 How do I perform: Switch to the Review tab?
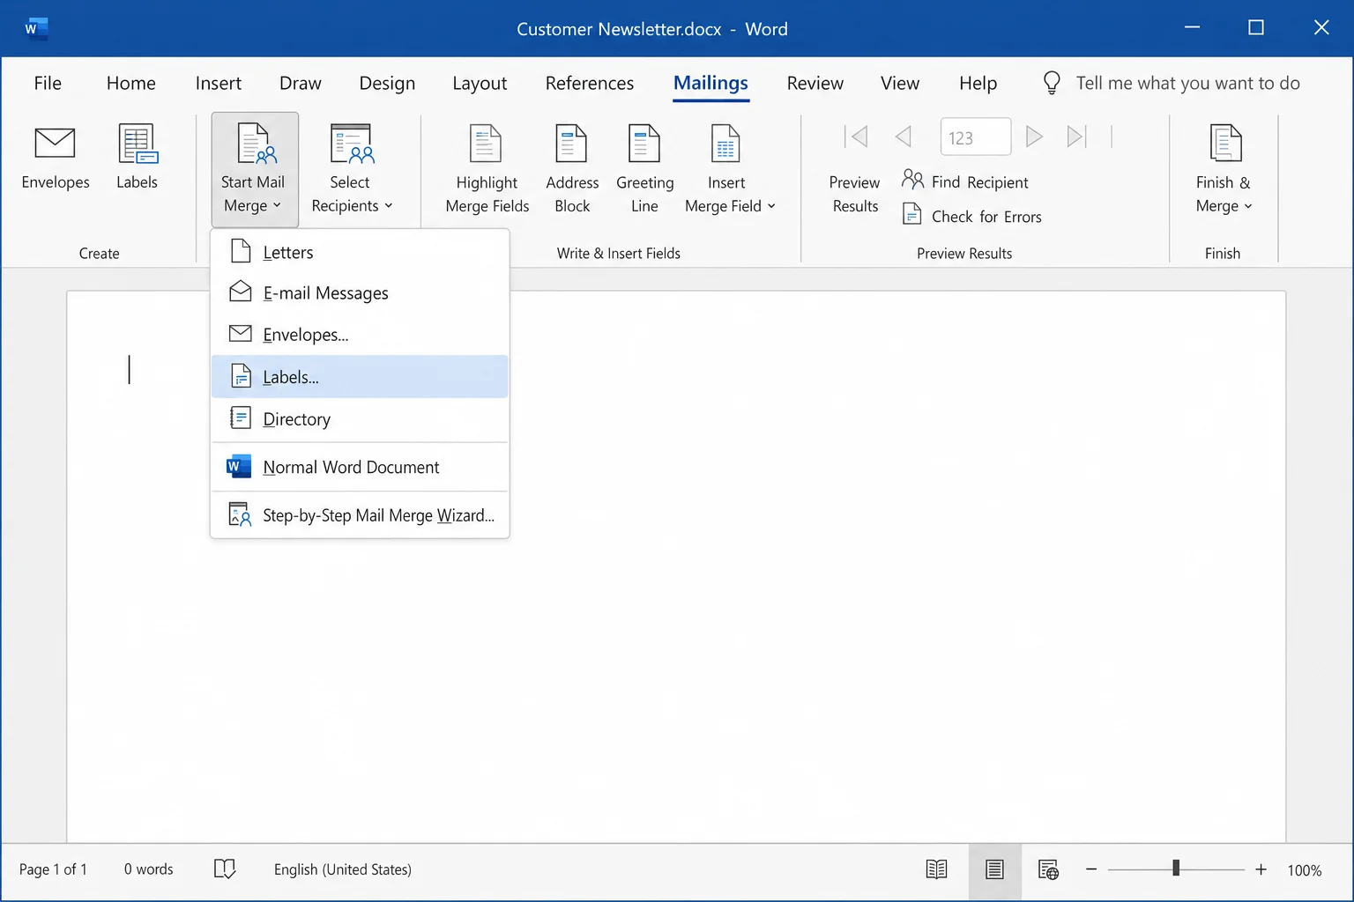(815, 83)
